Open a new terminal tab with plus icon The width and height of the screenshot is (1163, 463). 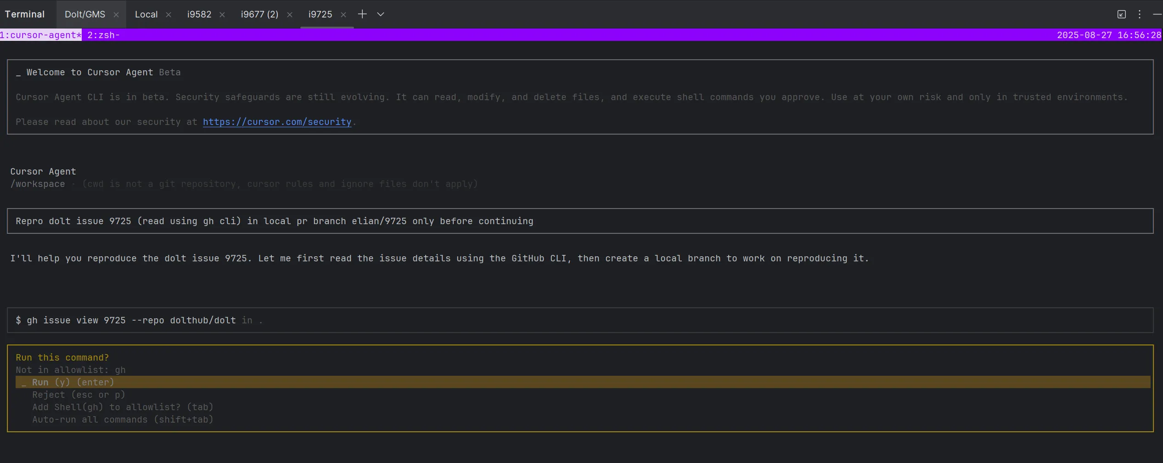[362, 14]
